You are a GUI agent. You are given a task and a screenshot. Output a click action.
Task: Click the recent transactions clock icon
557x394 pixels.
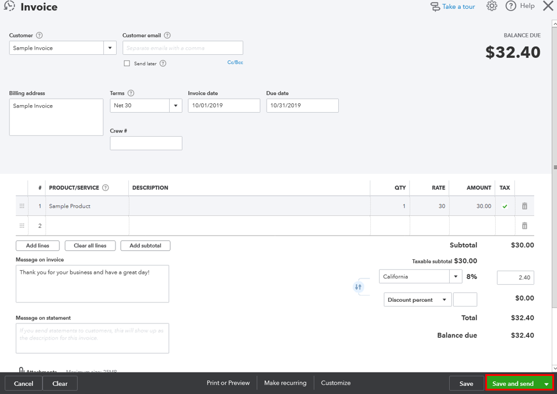coord(8,6)
